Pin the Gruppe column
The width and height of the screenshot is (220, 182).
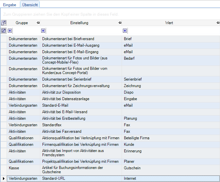click(38, 23)
